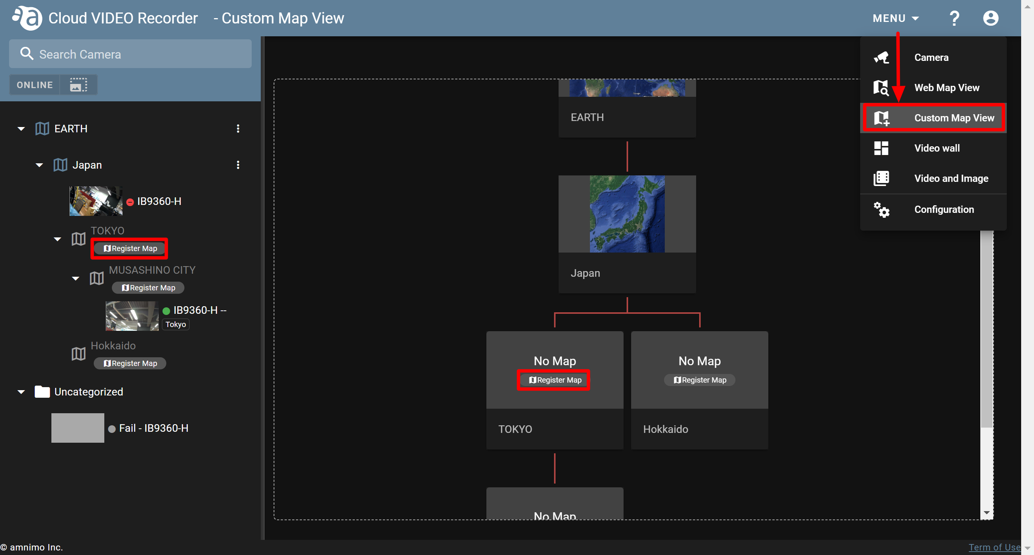Viewport: 1034px width, 555px height.
Task: Open the user account icon
Action: coord(990,18)
